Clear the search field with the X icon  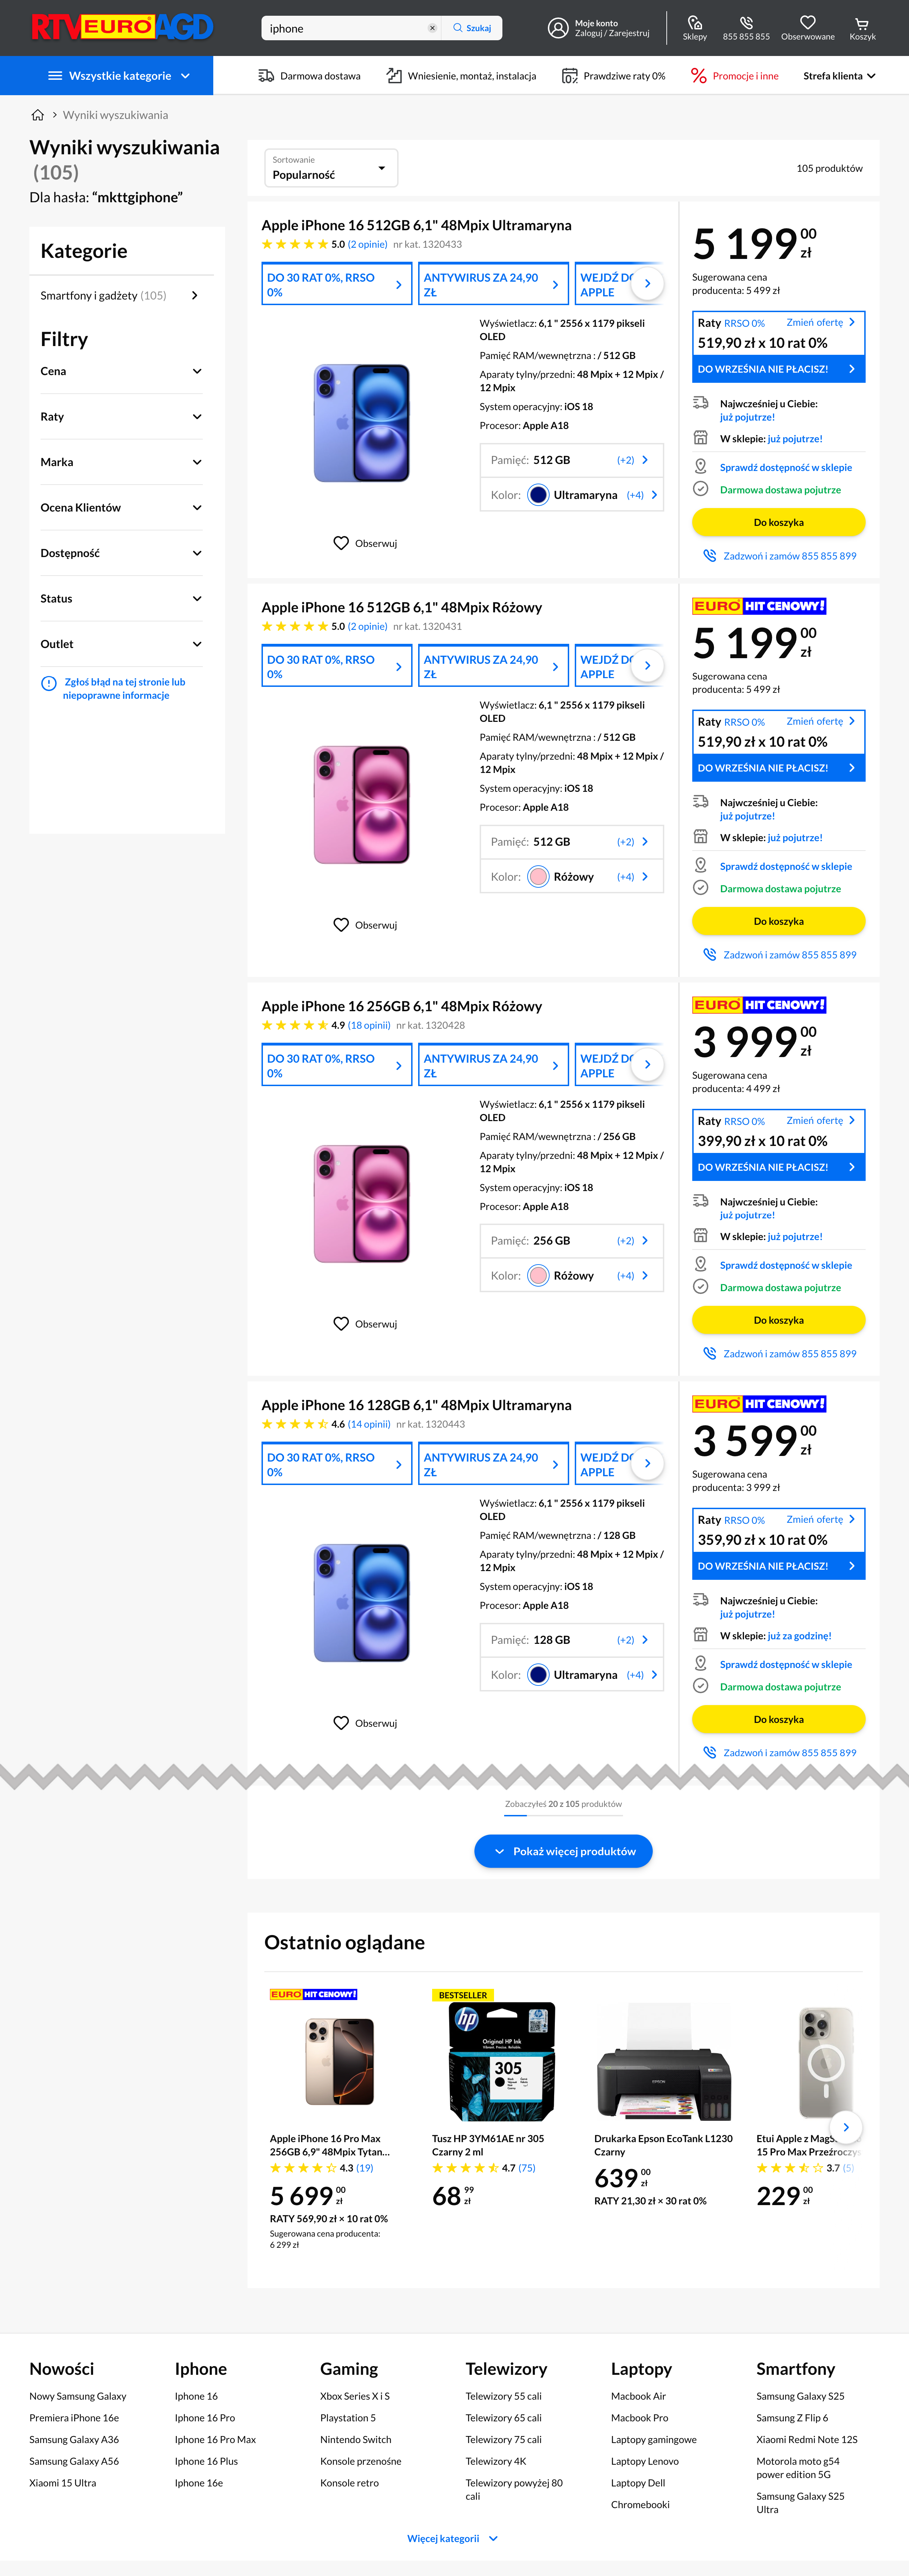[432, 28]
